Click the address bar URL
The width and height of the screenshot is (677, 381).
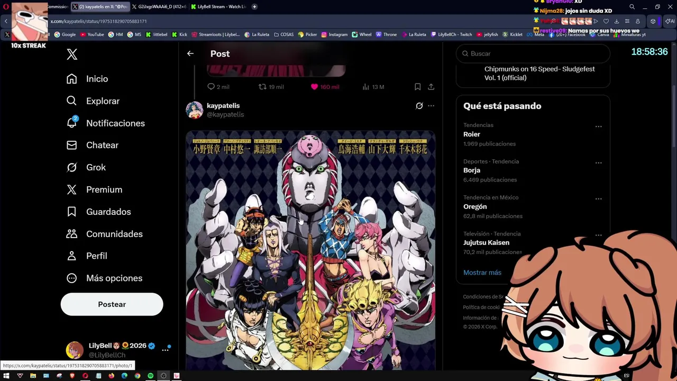click(98, 21)
